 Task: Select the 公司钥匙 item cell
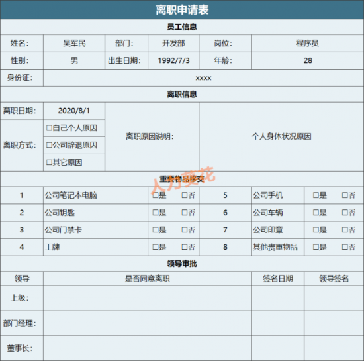(x=96, y=213)
